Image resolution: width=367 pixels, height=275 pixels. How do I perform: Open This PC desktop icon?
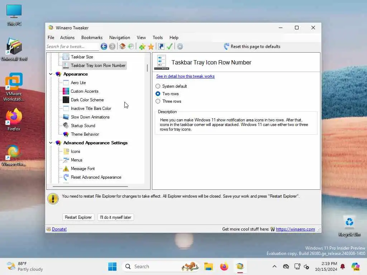[x=14, y=15]
